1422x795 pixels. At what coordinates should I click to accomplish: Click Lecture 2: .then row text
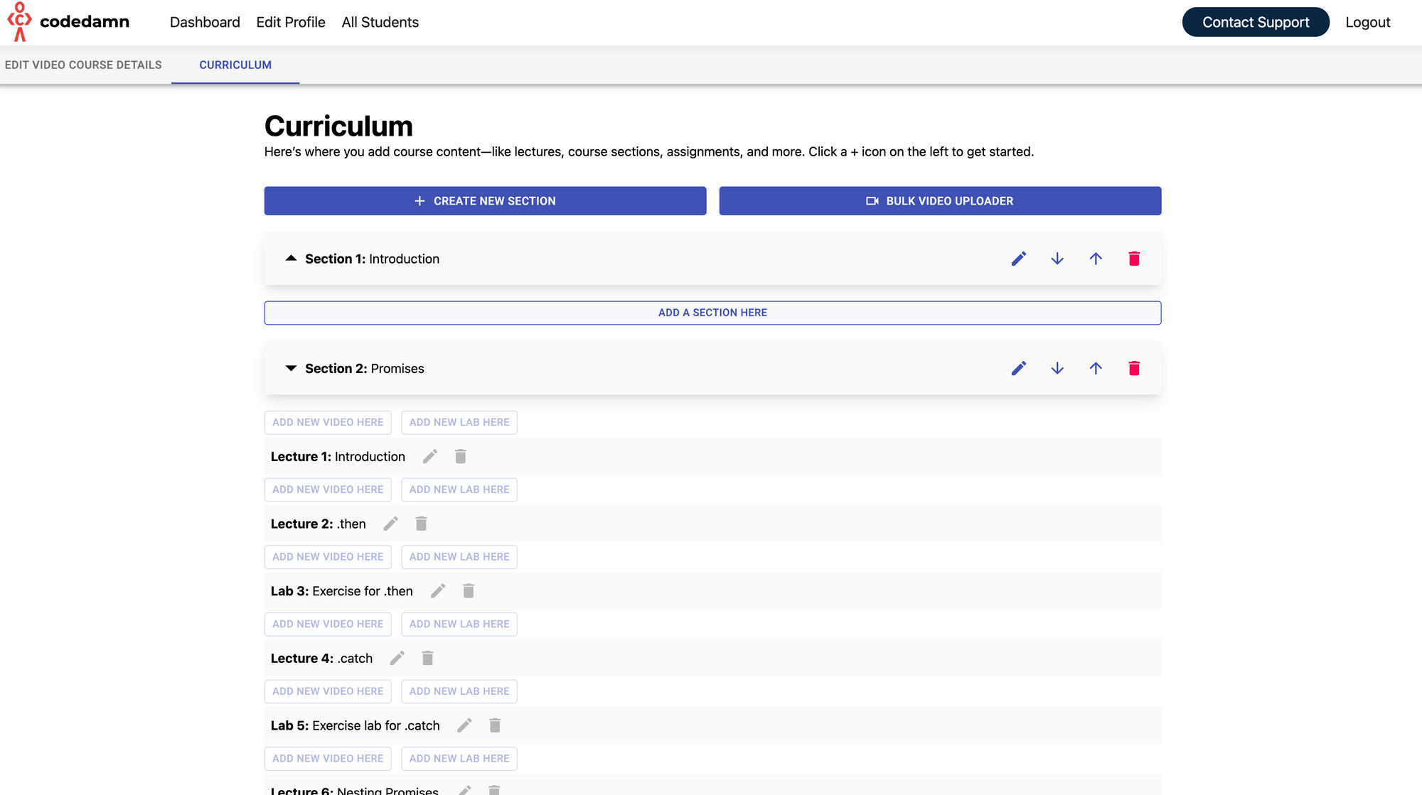pyautogui.click(x=319, y=524)
